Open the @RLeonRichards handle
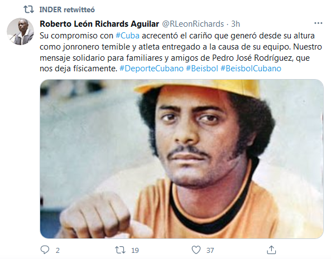 193,24
